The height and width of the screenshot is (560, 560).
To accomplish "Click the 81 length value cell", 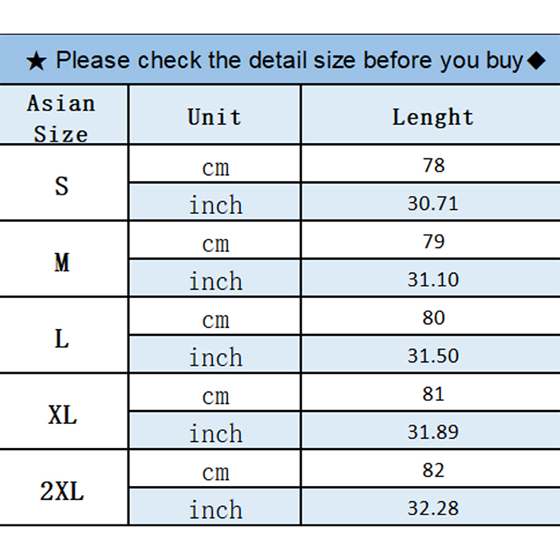I will [433, 394].
